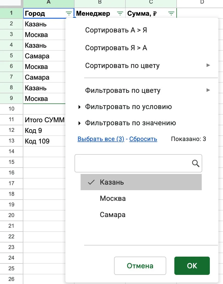Click the Показано: 3 counter text
223x284 pixels.
click(x=189, y=139)
